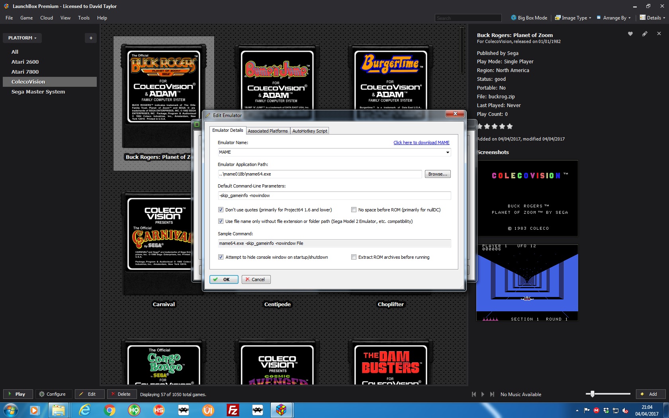The height and width of the screenshot is (418, 669).
Task: Open Google Chrome from taskbar
Action: click(110, 410)
